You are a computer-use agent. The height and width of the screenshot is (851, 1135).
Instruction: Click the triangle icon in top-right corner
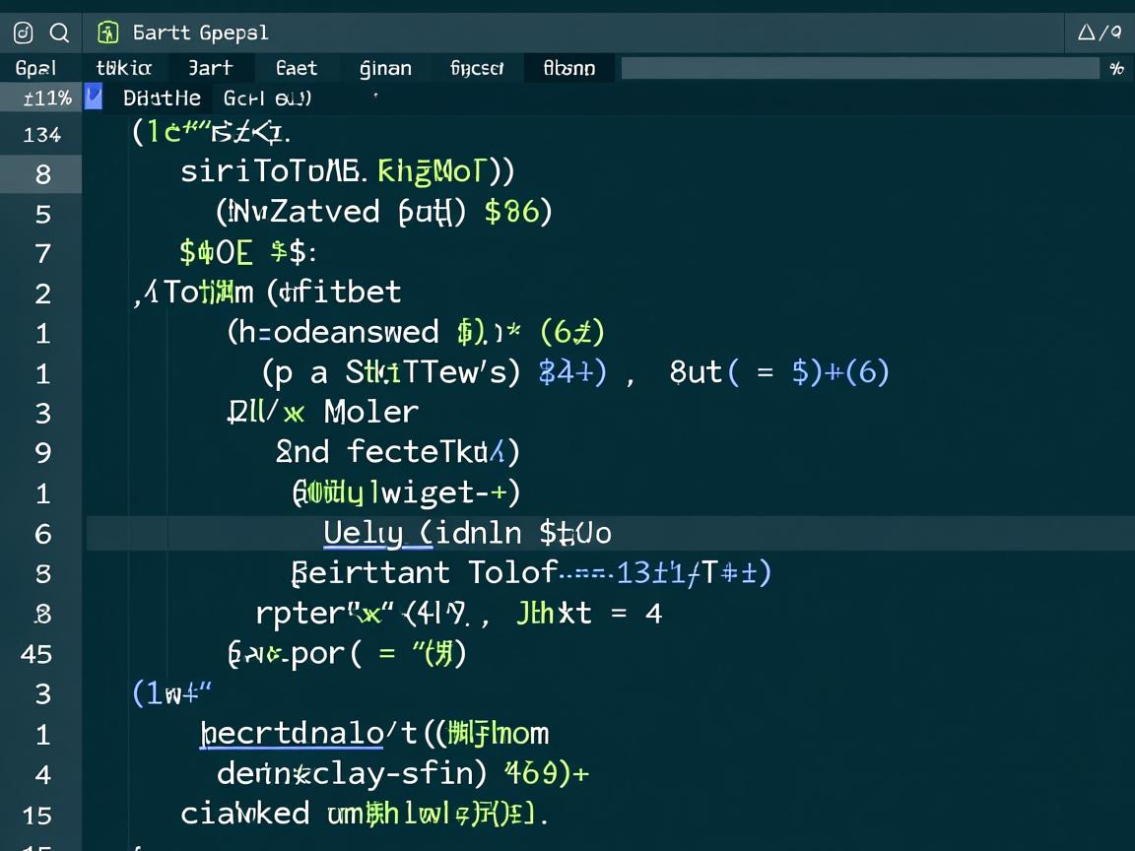[1088, 33]
